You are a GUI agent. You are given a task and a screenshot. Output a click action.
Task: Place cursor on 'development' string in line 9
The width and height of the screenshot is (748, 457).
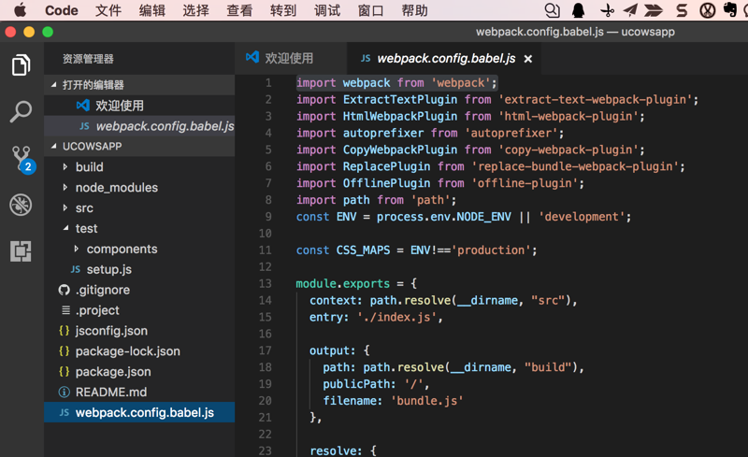[582, 217]
